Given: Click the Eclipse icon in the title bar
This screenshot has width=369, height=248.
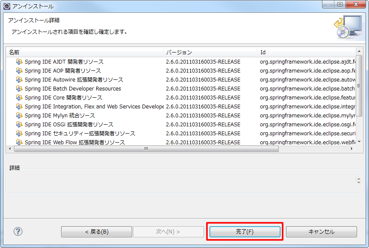Looking at the screenshot, I should [6, 6].
